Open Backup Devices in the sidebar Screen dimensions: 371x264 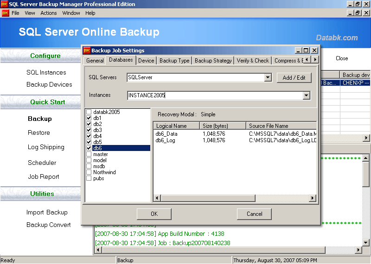click(x=49, y=84)
